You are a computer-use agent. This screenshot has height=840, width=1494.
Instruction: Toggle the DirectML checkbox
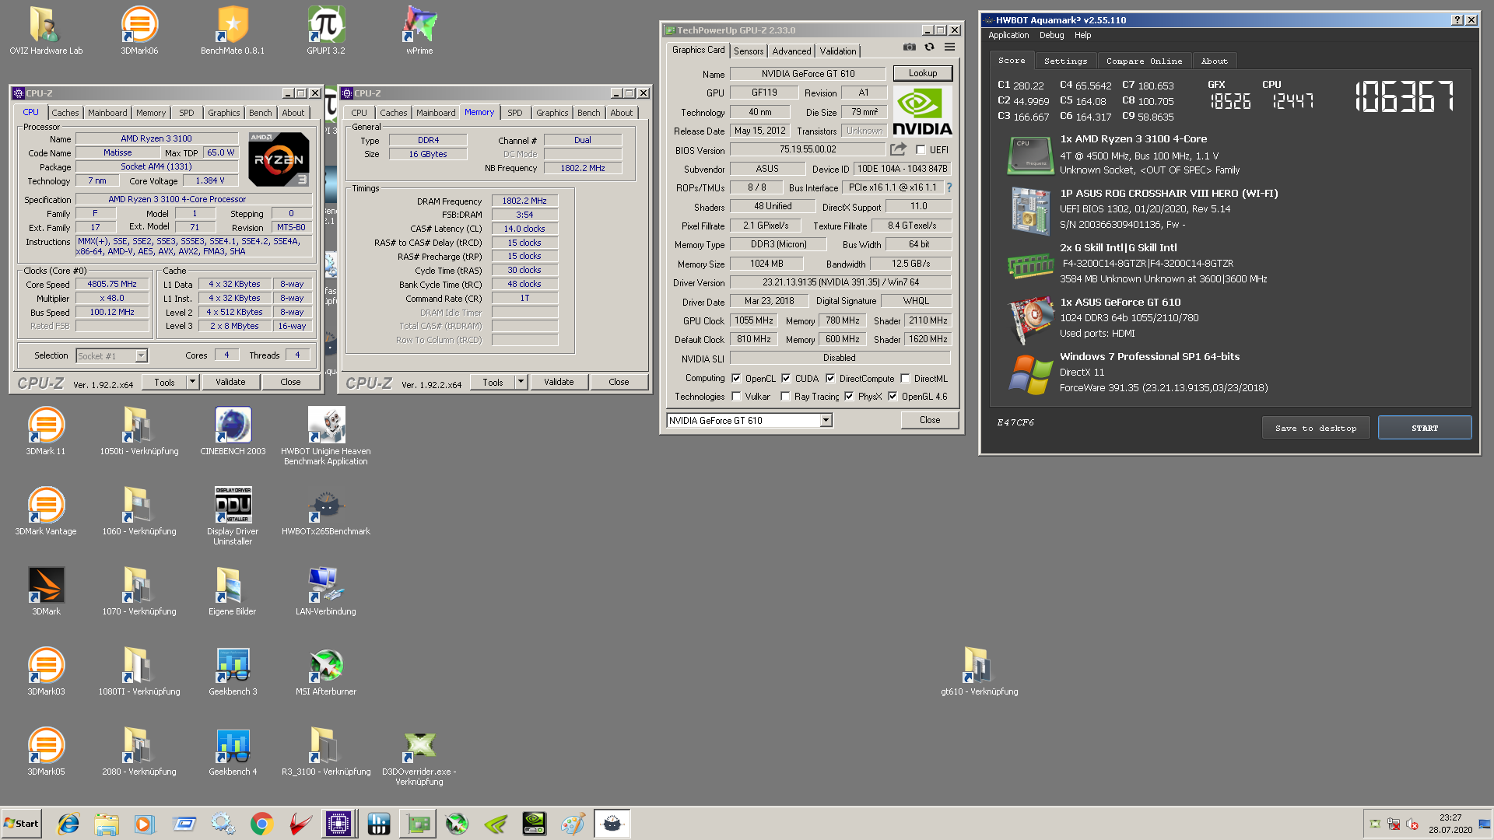click(x=905, y=378)
